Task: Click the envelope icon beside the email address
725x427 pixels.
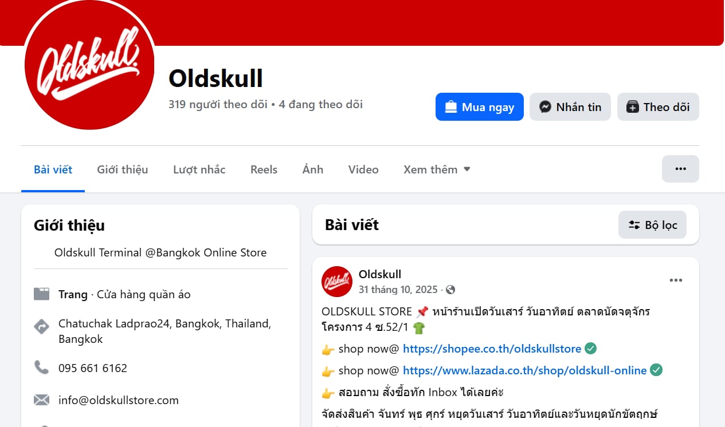Action: point(41,400)
